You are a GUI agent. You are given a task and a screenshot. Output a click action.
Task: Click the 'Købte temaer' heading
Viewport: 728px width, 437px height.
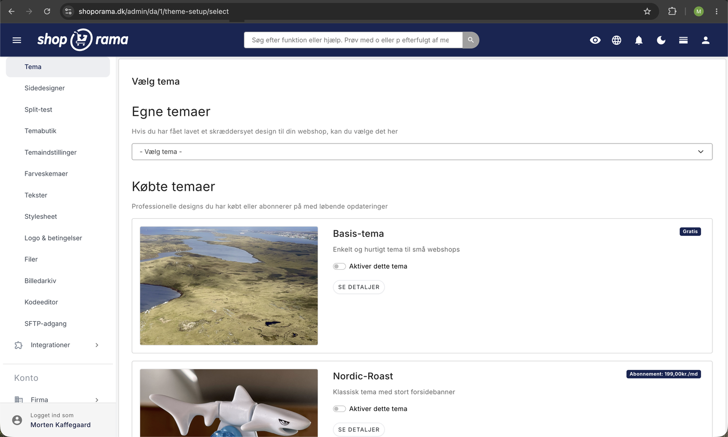pos(174,187)
